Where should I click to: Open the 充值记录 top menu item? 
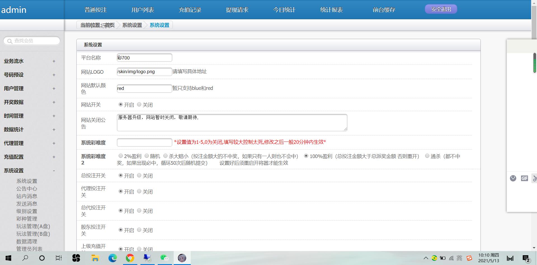[x=190, y=10]
